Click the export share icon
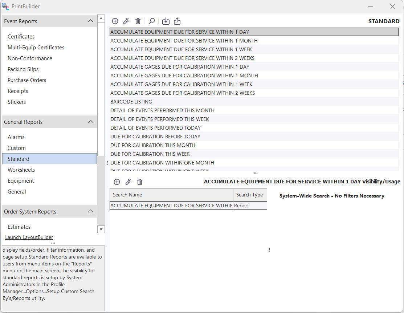The image size is (404, 313). (x=177, y=21)
